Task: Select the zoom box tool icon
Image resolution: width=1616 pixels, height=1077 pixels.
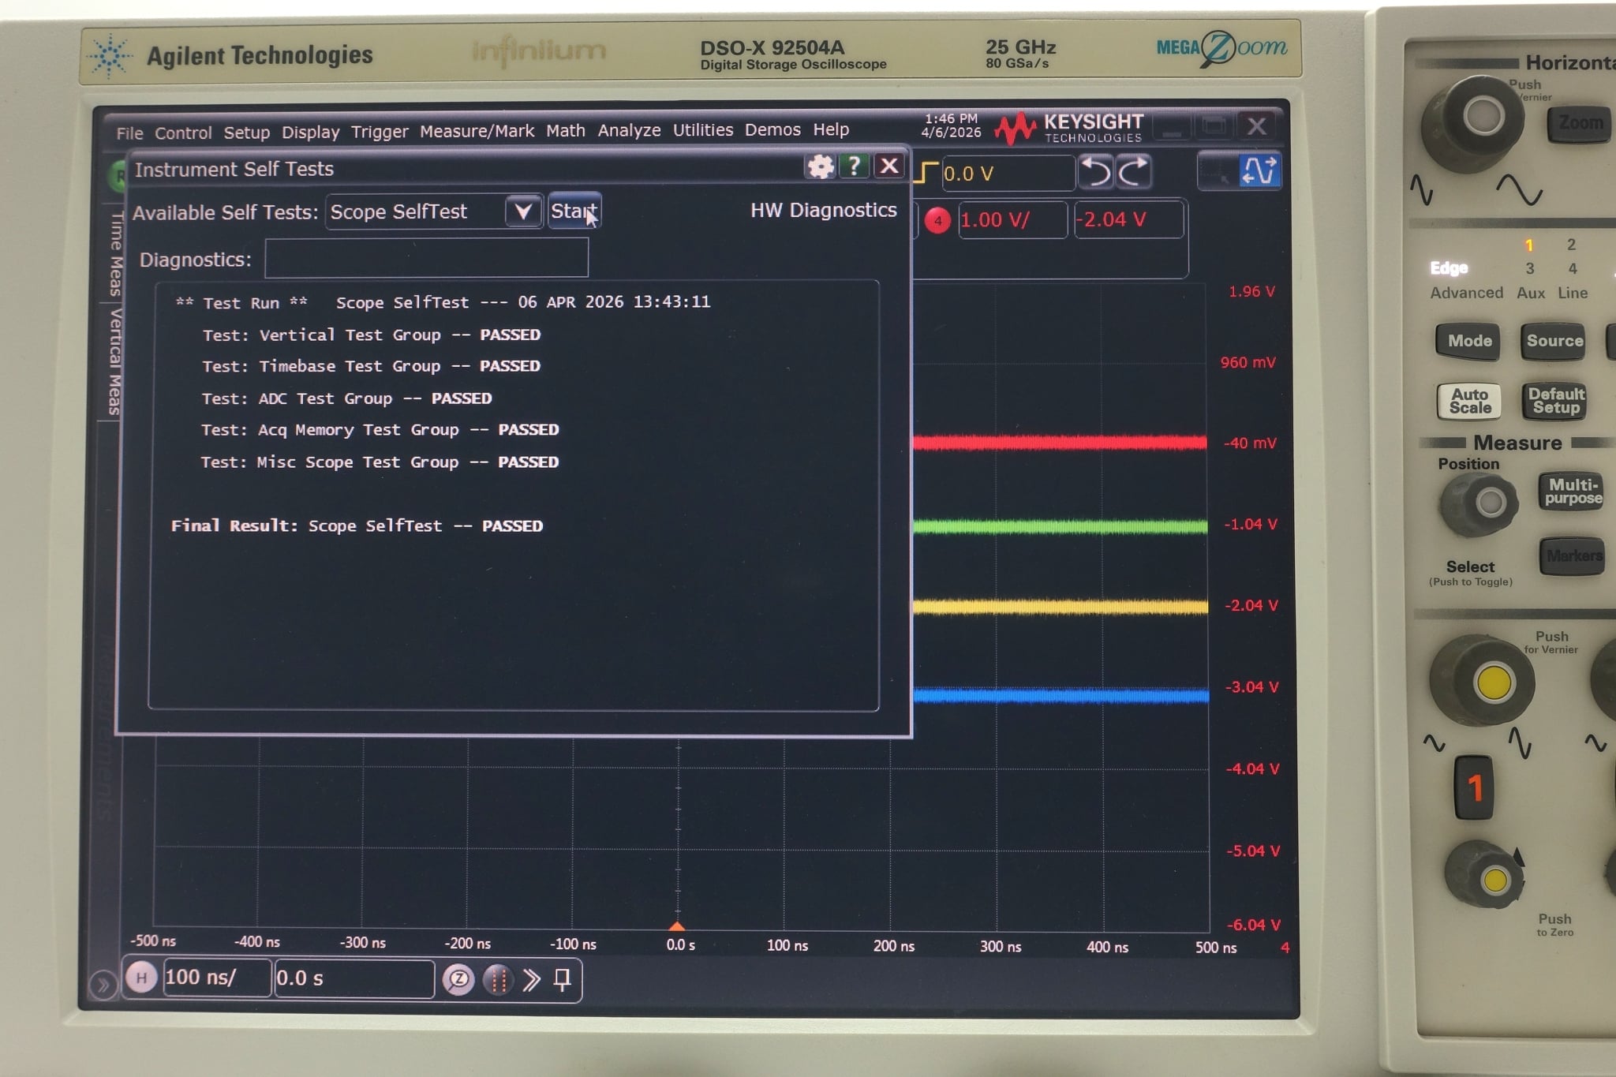Action: (1218, 171)
